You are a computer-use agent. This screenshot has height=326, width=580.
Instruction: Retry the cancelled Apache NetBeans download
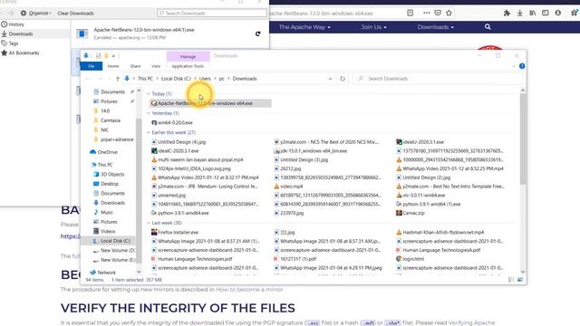coord(257,34)
